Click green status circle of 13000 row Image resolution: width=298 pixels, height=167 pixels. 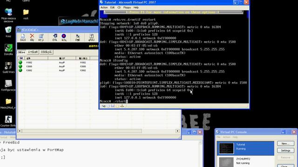click(x=20, y=66)
